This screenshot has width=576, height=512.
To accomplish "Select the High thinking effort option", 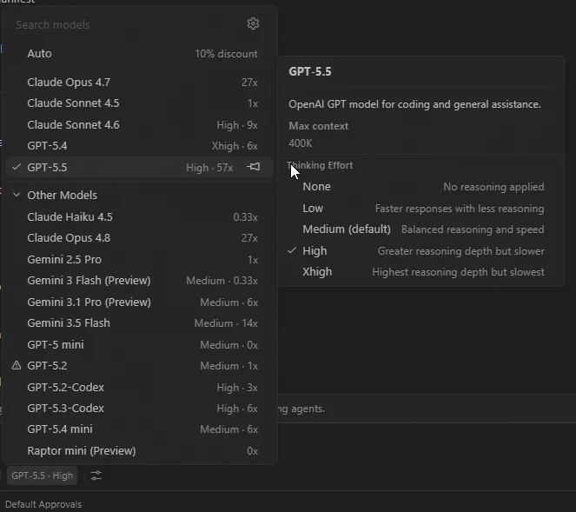I will [x=421, y=251].
